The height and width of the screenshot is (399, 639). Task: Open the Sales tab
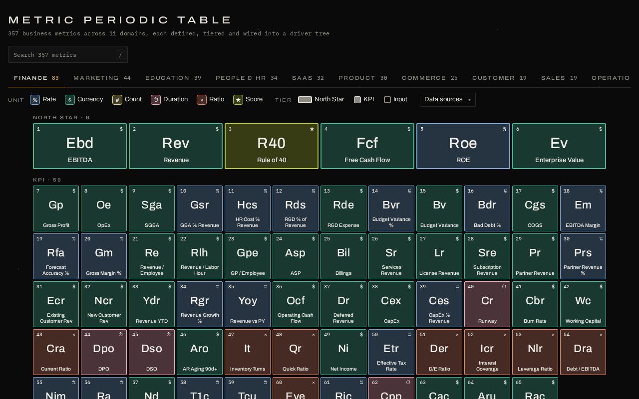pyautogui.click(x=559, y=78)
